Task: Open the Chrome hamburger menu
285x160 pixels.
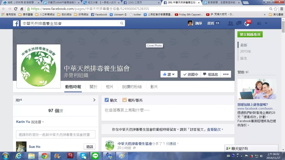Action: click(x=282, y=9)
